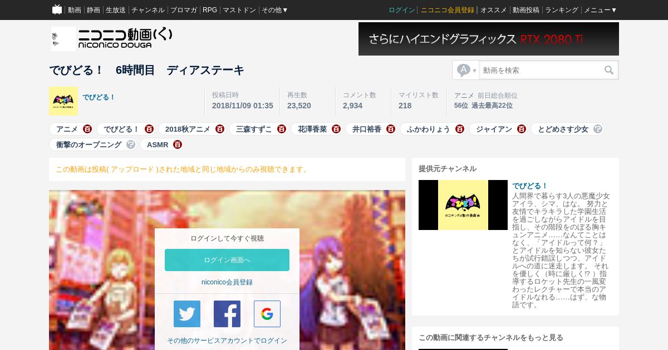This screenshot has width=668, height=350.
Task: Click the 衝撃のオープニング tag
Action: click(89, 144)
